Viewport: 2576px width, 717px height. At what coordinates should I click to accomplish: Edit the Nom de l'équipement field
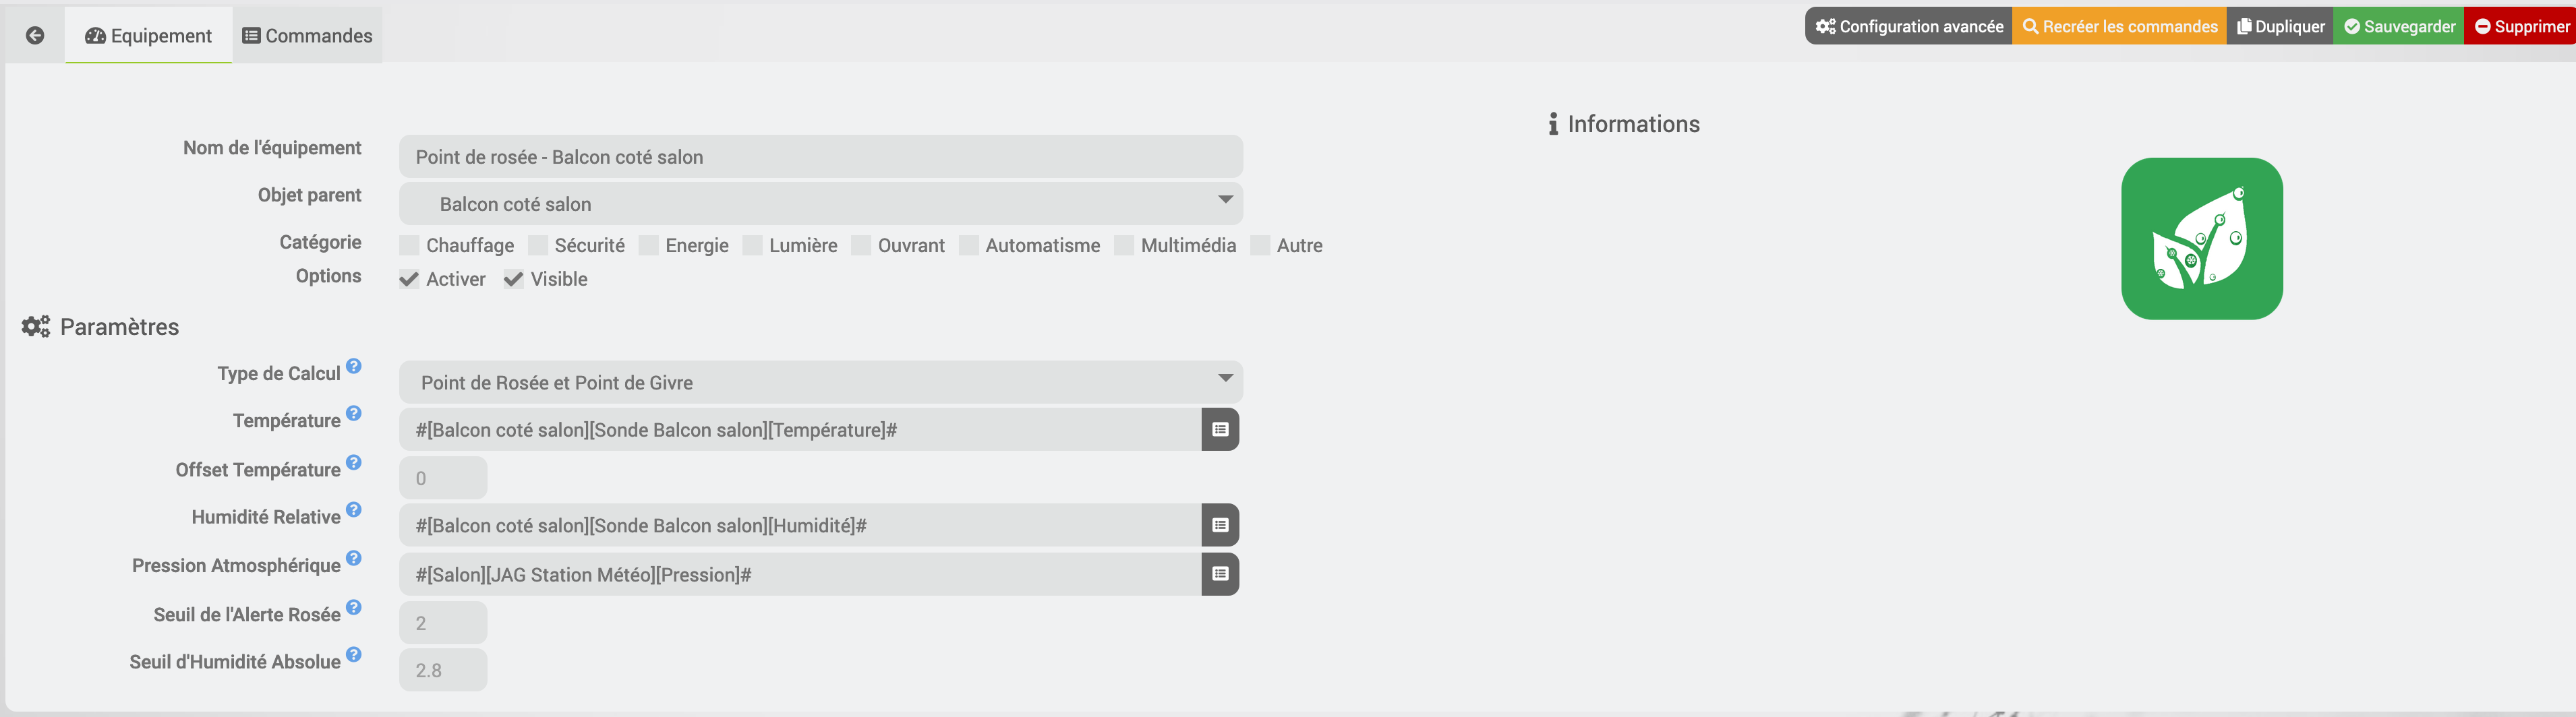821,157
